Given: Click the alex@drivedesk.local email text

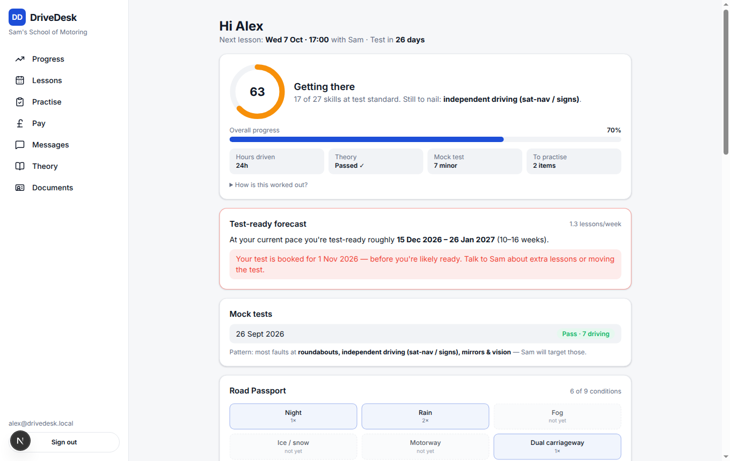Looking at the screenshot, I should (x=41, y=423).
